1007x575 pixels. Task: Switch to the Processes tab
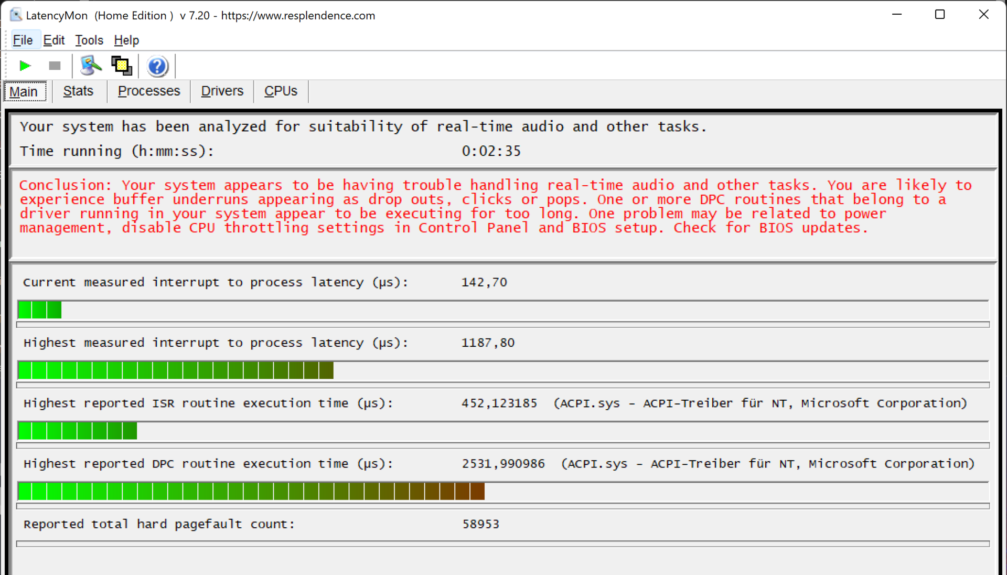coord(148,91)
